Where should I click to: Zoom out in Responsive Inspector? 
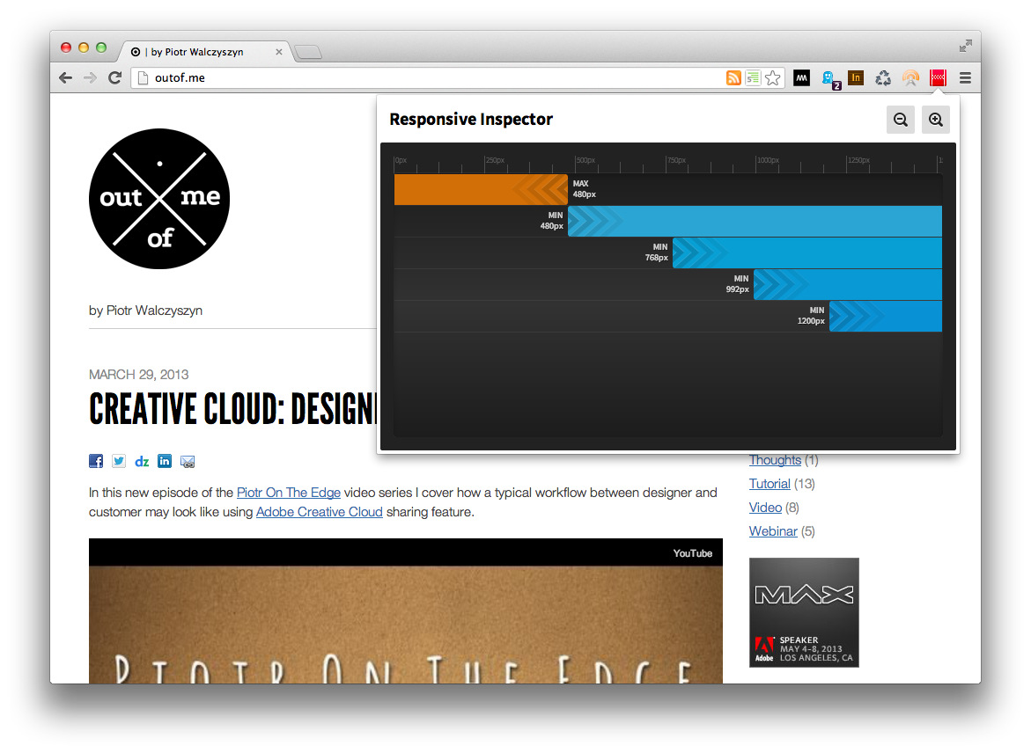click(x=901, y=120)
